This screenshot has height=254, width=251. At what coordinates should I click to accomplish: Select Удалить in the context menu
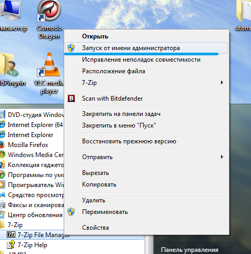[x=146, y=200]
